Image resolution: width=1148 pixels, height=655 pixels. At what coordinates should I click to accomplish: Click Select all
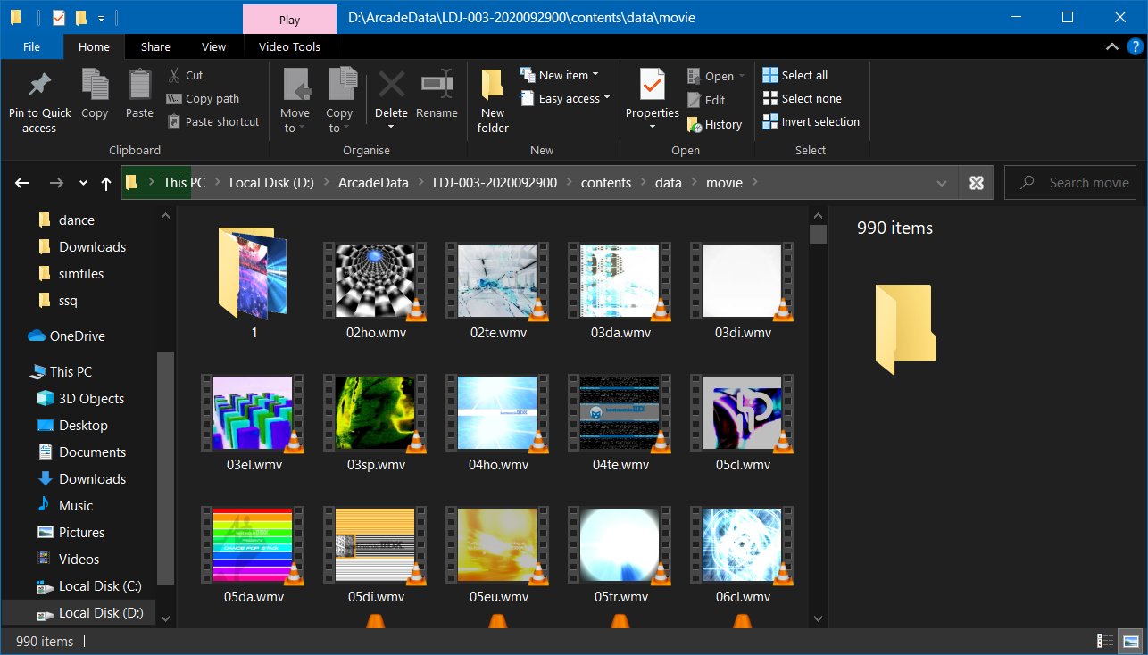click(x=795, y=76)
